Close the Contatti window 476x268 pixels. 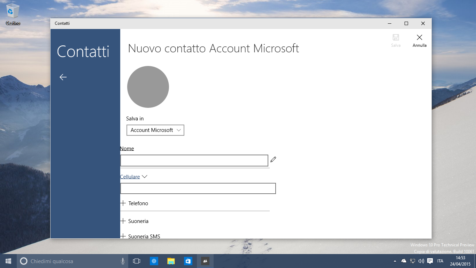[423, 23]
